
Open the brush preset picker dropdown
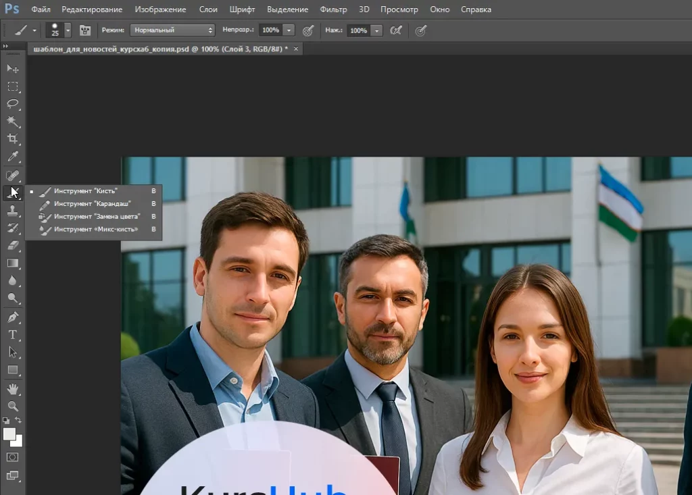coord(68,30)
